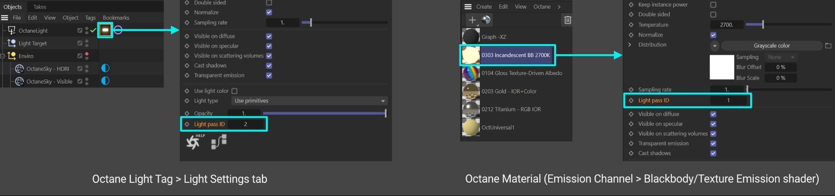
Task: Uncheck Cast shadows in light settings panel
Action: [269, 65]
